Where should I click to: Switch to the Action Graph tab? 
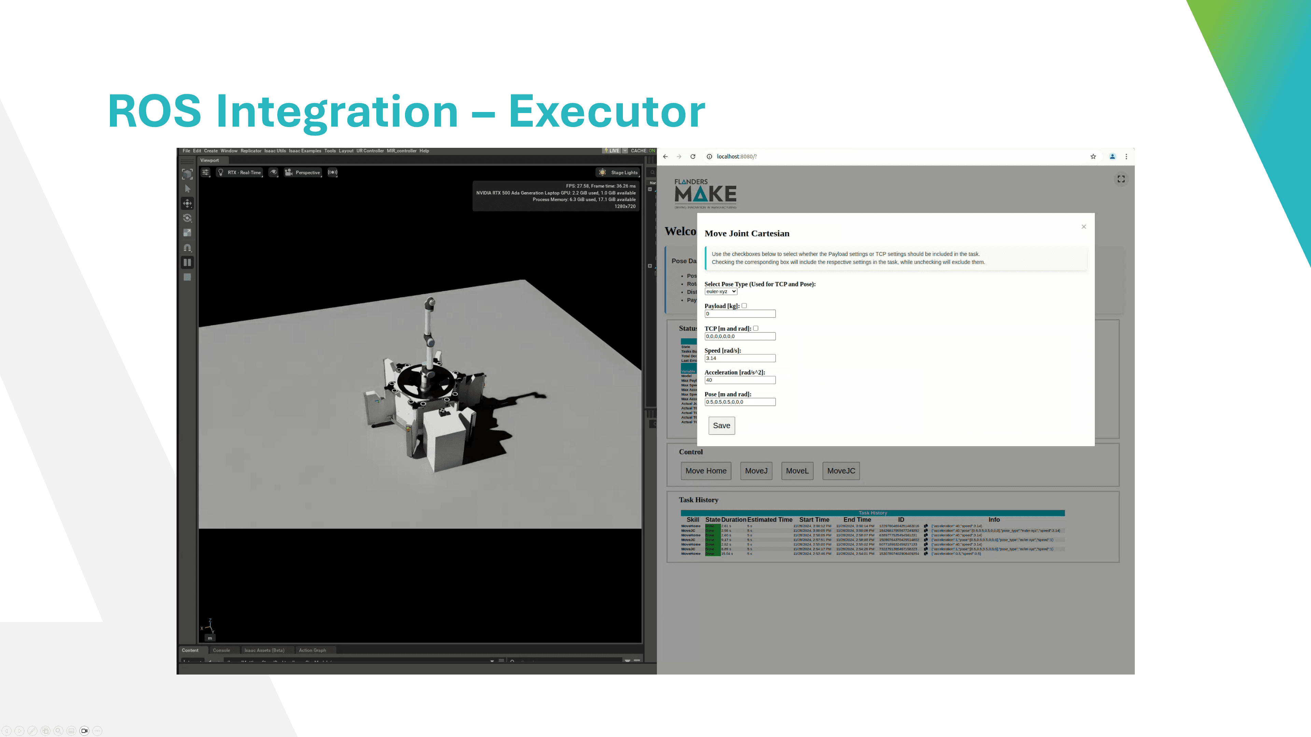pyautogui.click(x=312, y=650)
